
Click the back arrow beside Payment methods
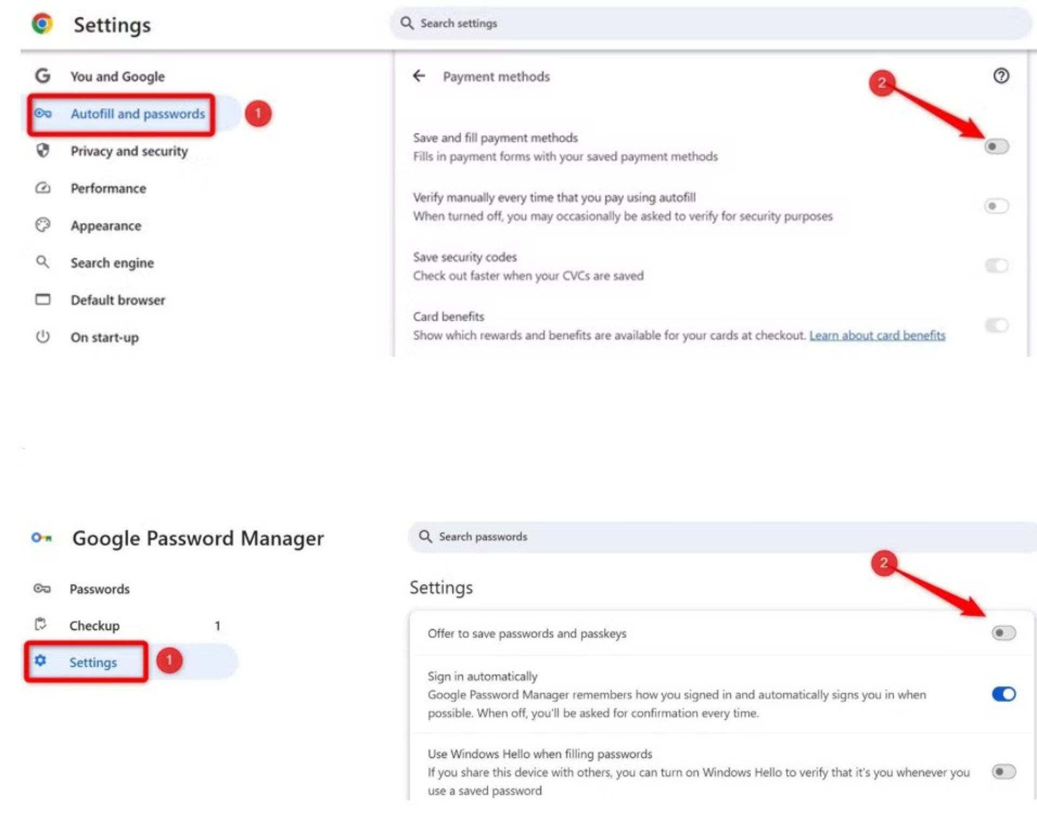pos(419,76)
